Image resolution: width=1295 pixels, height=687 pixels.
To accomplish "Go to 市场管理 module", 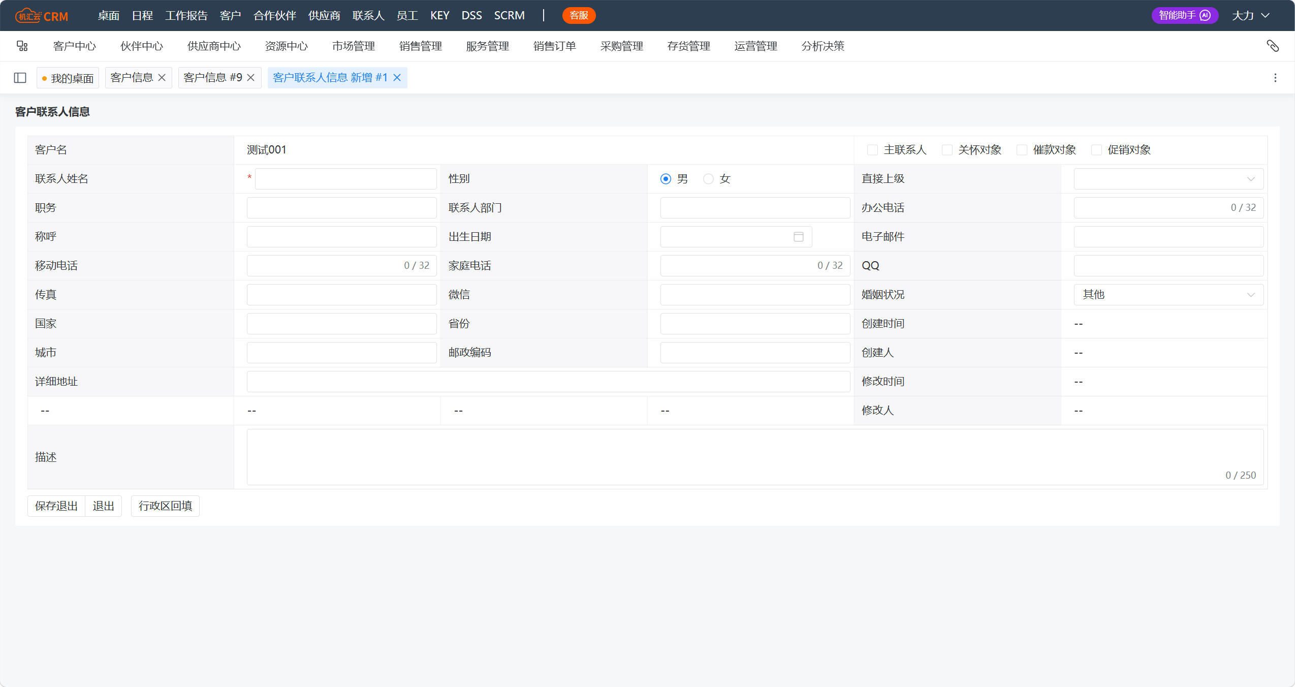I will (x=354, y=46).
